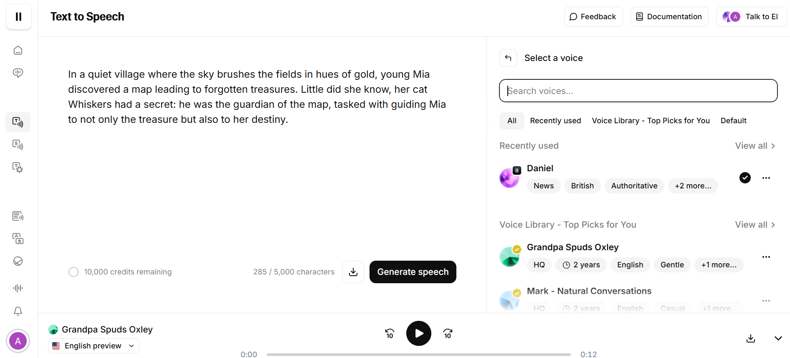The image size is (790, 358).
Task: Click the Generate speech button
Action: point(413,272)
